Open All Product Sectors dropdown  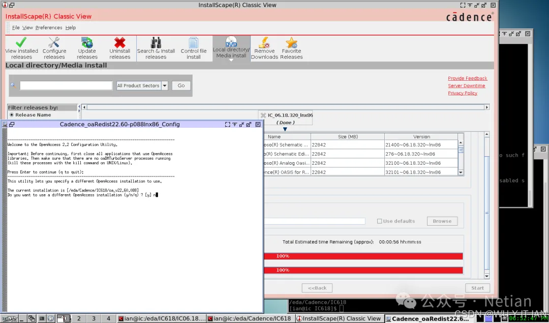142,86
